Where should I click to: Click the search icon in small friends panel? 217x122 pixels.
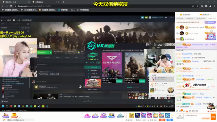(x=173, y=95)
